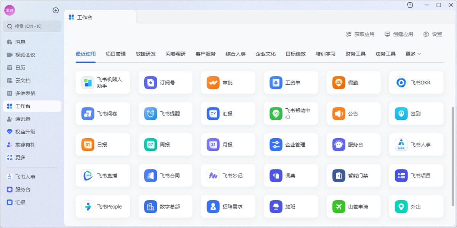Expand the 更多 category dropdown

[x=413, y=54]
